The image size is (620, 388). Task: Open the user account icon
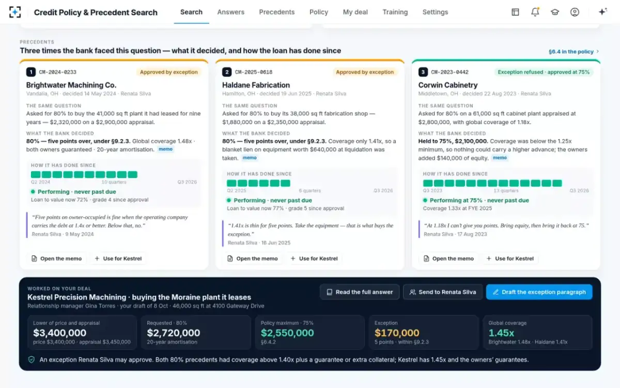point(575,12)
